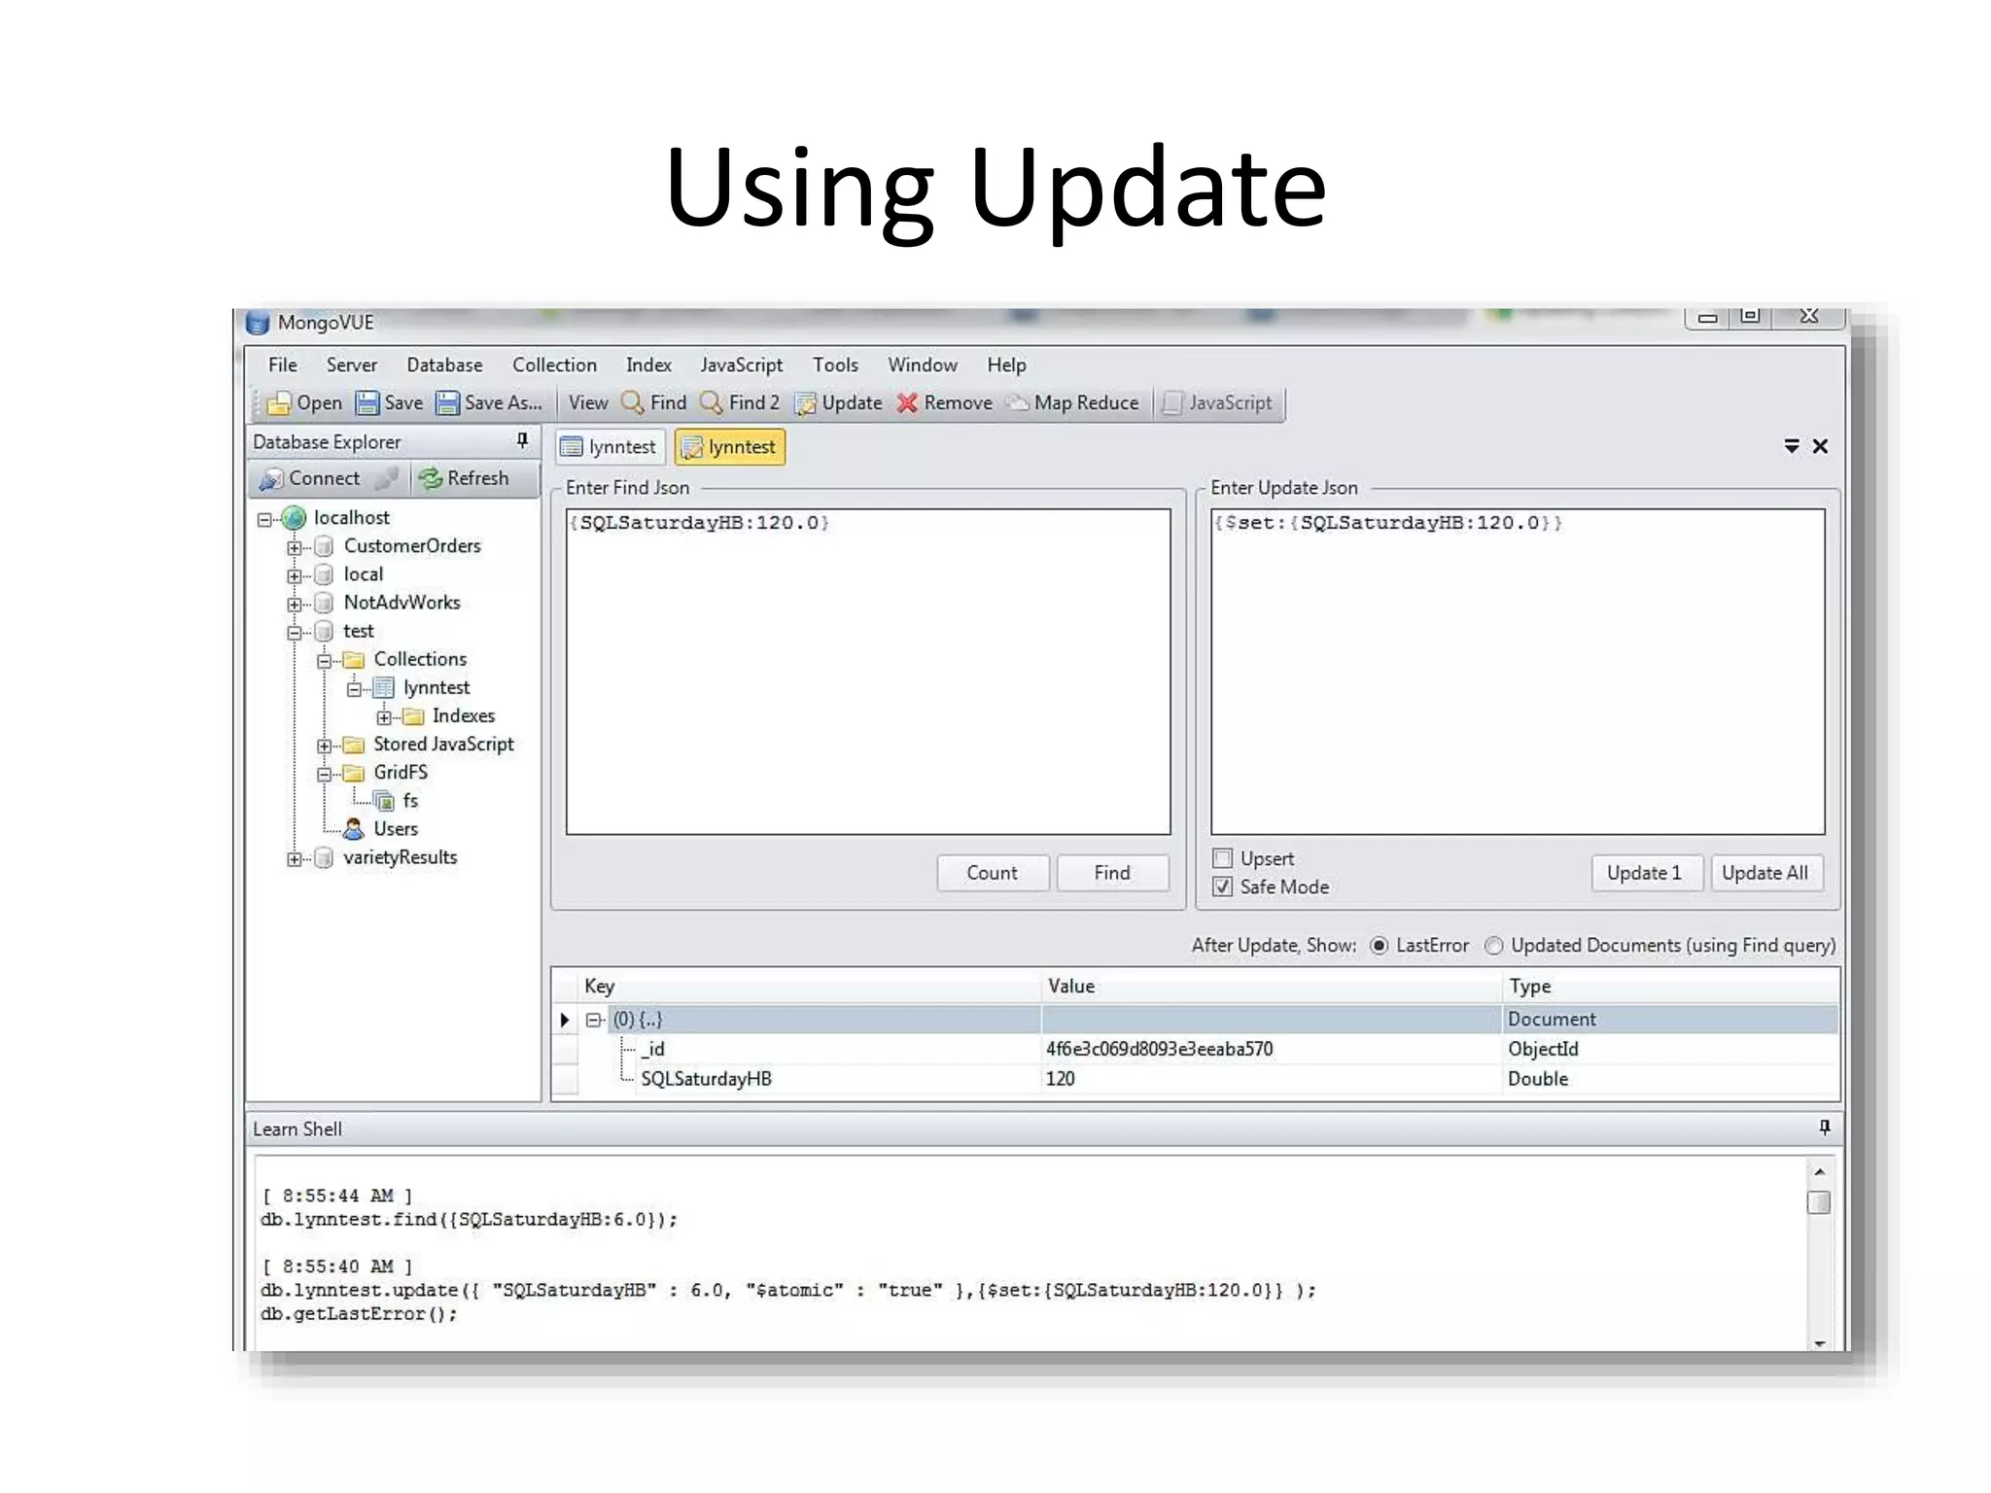Select the localhost server globe icon
Viewport: 1991px width, 1493px height.
(294, 518)
